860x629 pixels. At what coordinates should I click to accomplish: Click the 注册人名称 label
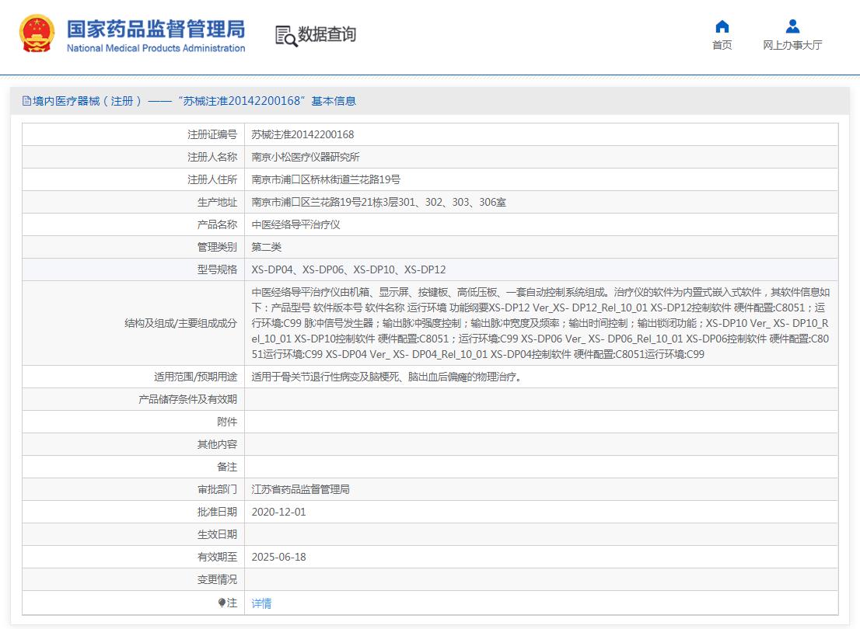pos(212,157)
